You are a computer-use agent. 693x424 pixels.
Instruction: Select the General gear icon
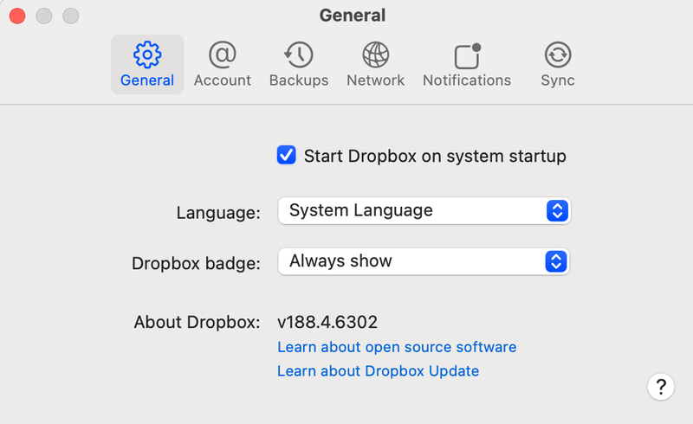pyautogui.click(x=147, y=55)
